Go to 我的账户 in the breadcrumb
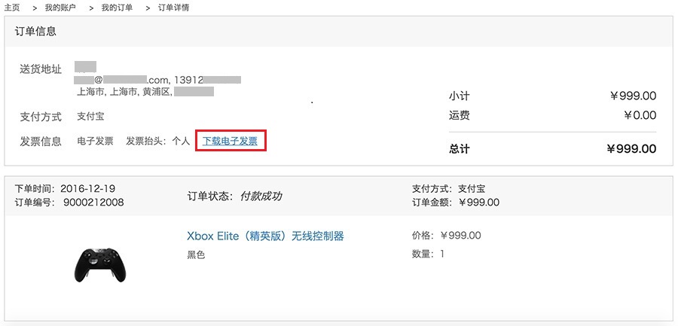Screen dimensions: 678x326 click(x=61, y=8)
